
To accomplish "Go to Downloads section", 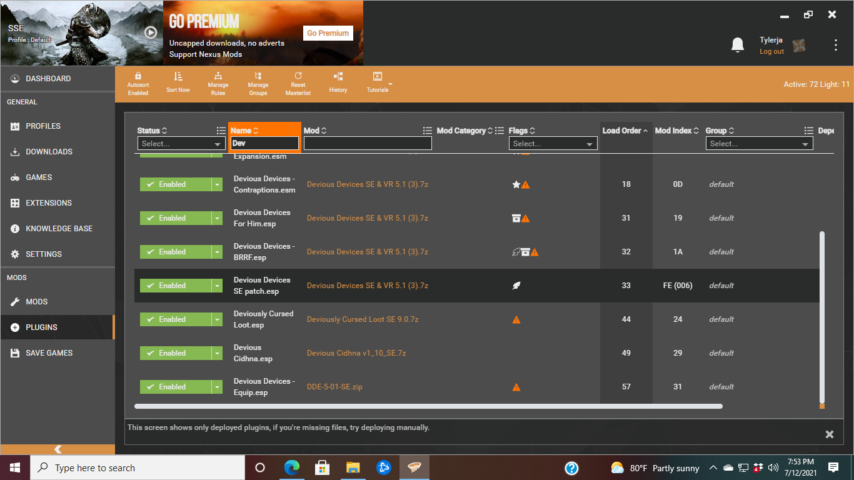I will [x=58, y=152].
